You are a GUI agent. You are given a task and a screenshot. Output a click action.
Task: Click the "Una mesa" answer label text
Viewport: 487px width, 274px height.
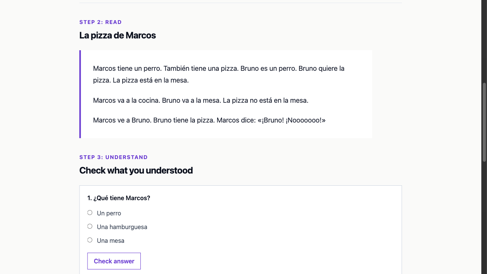(x=111, y=241)
